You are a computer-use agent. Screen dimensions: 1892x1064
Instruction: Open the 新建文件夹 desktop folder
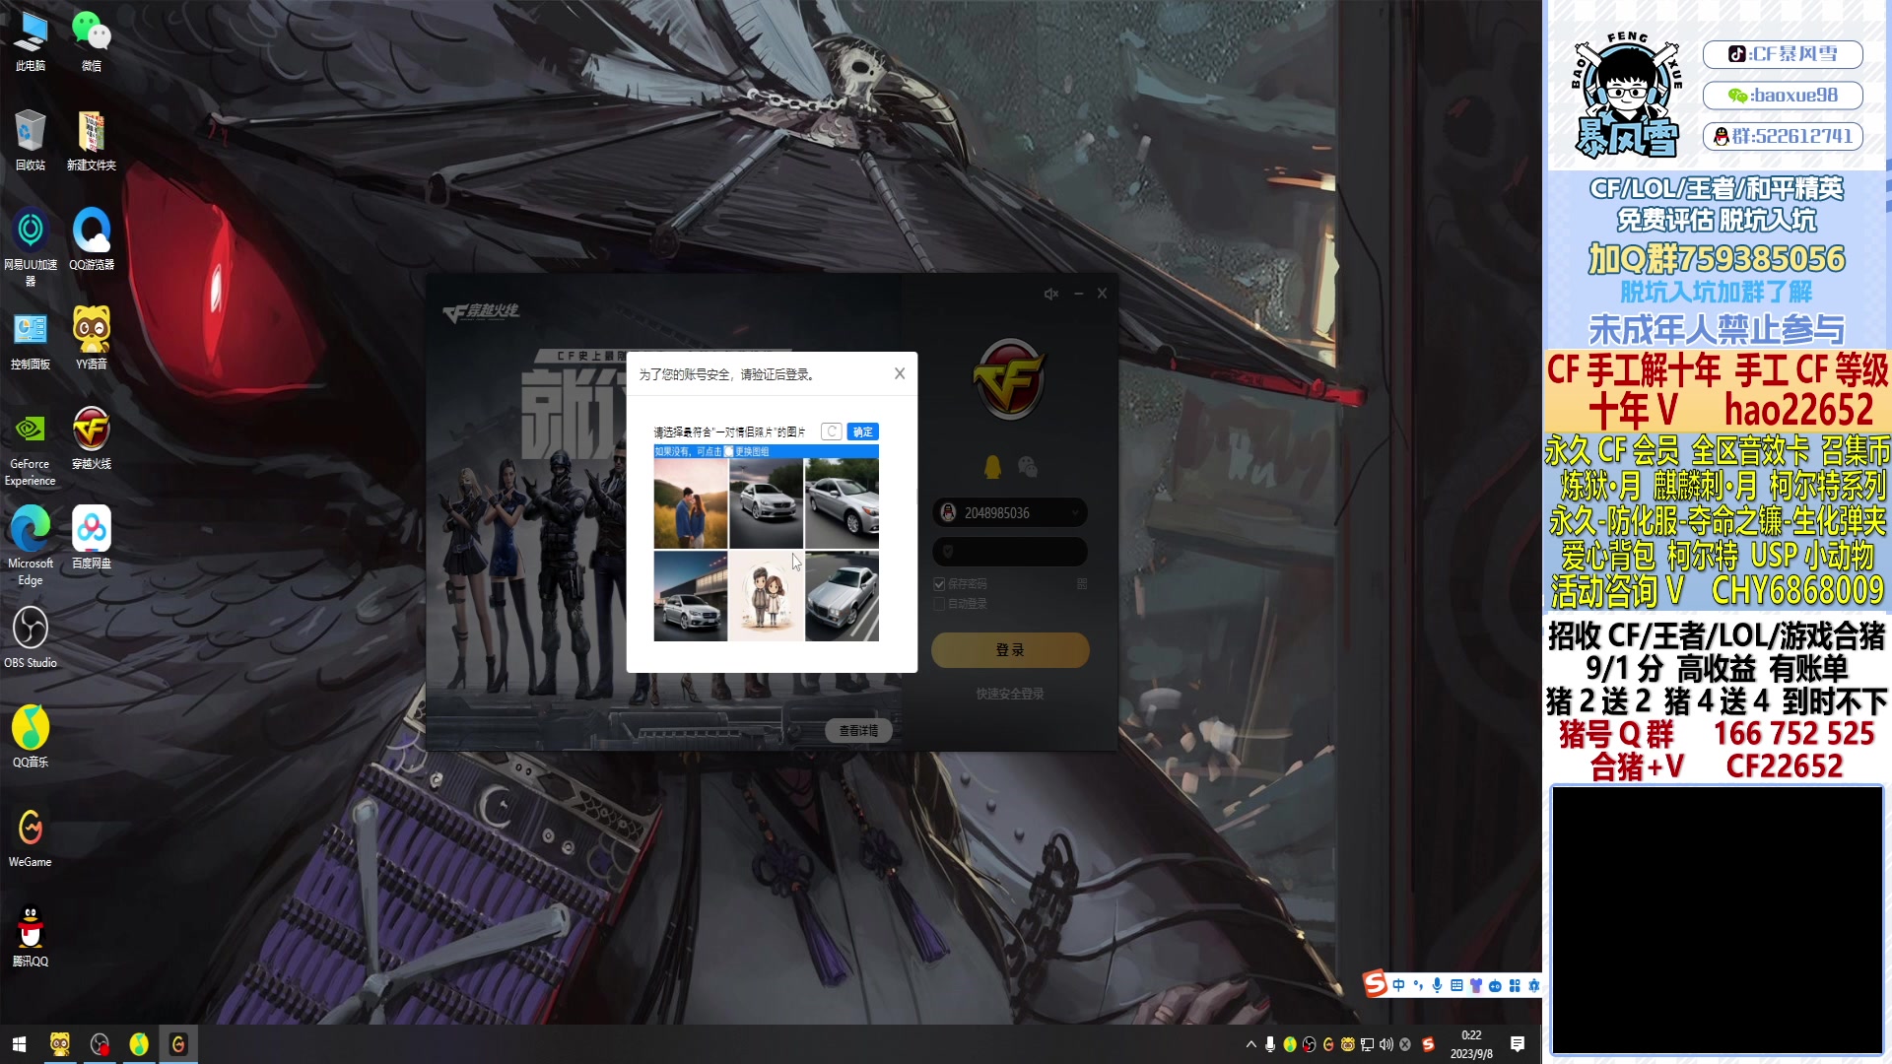92,141
